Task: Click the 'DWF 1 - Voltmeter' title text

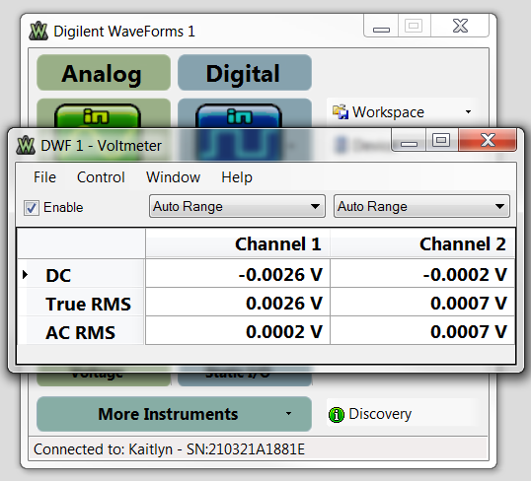Action: click(101, 146)
